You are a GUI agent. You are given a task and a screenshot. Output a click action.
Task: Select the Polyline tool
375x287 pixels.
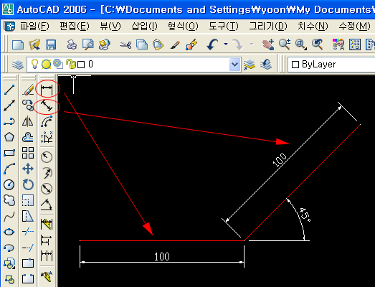point(9,121)
